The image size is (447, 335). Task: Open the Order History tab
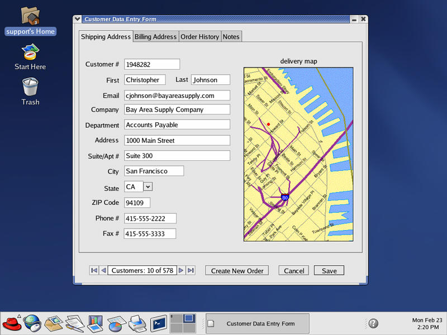pyautogui.click(x=199, y=37)
